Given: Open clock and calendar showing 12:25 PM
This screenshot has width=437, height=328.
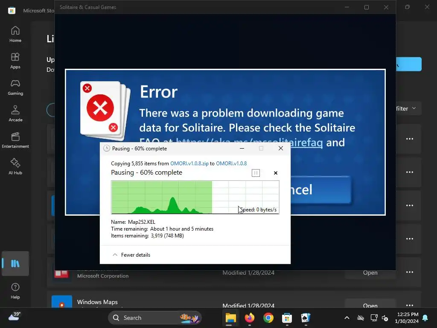Looking at the screenshot, I should 407,318.
